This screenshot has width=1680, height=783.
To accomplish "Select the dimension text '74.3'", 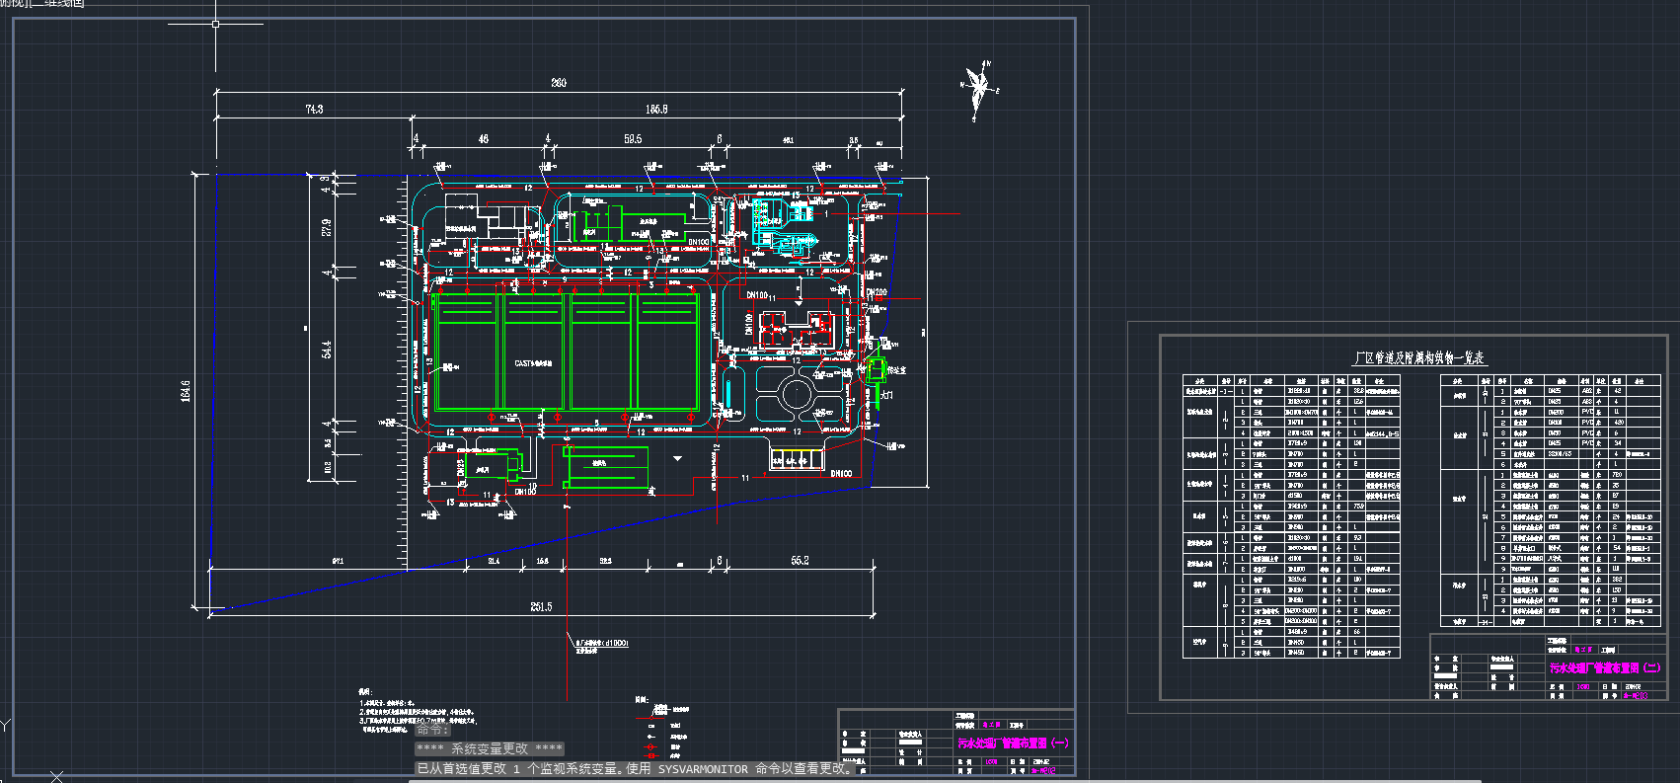I will [x=314, y=110].
